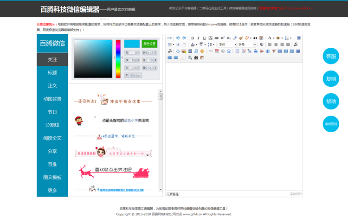Expand the ordered list style arrow
This screenshot has width=348, height=217.
pyautogui.click(x=290, y=38)
